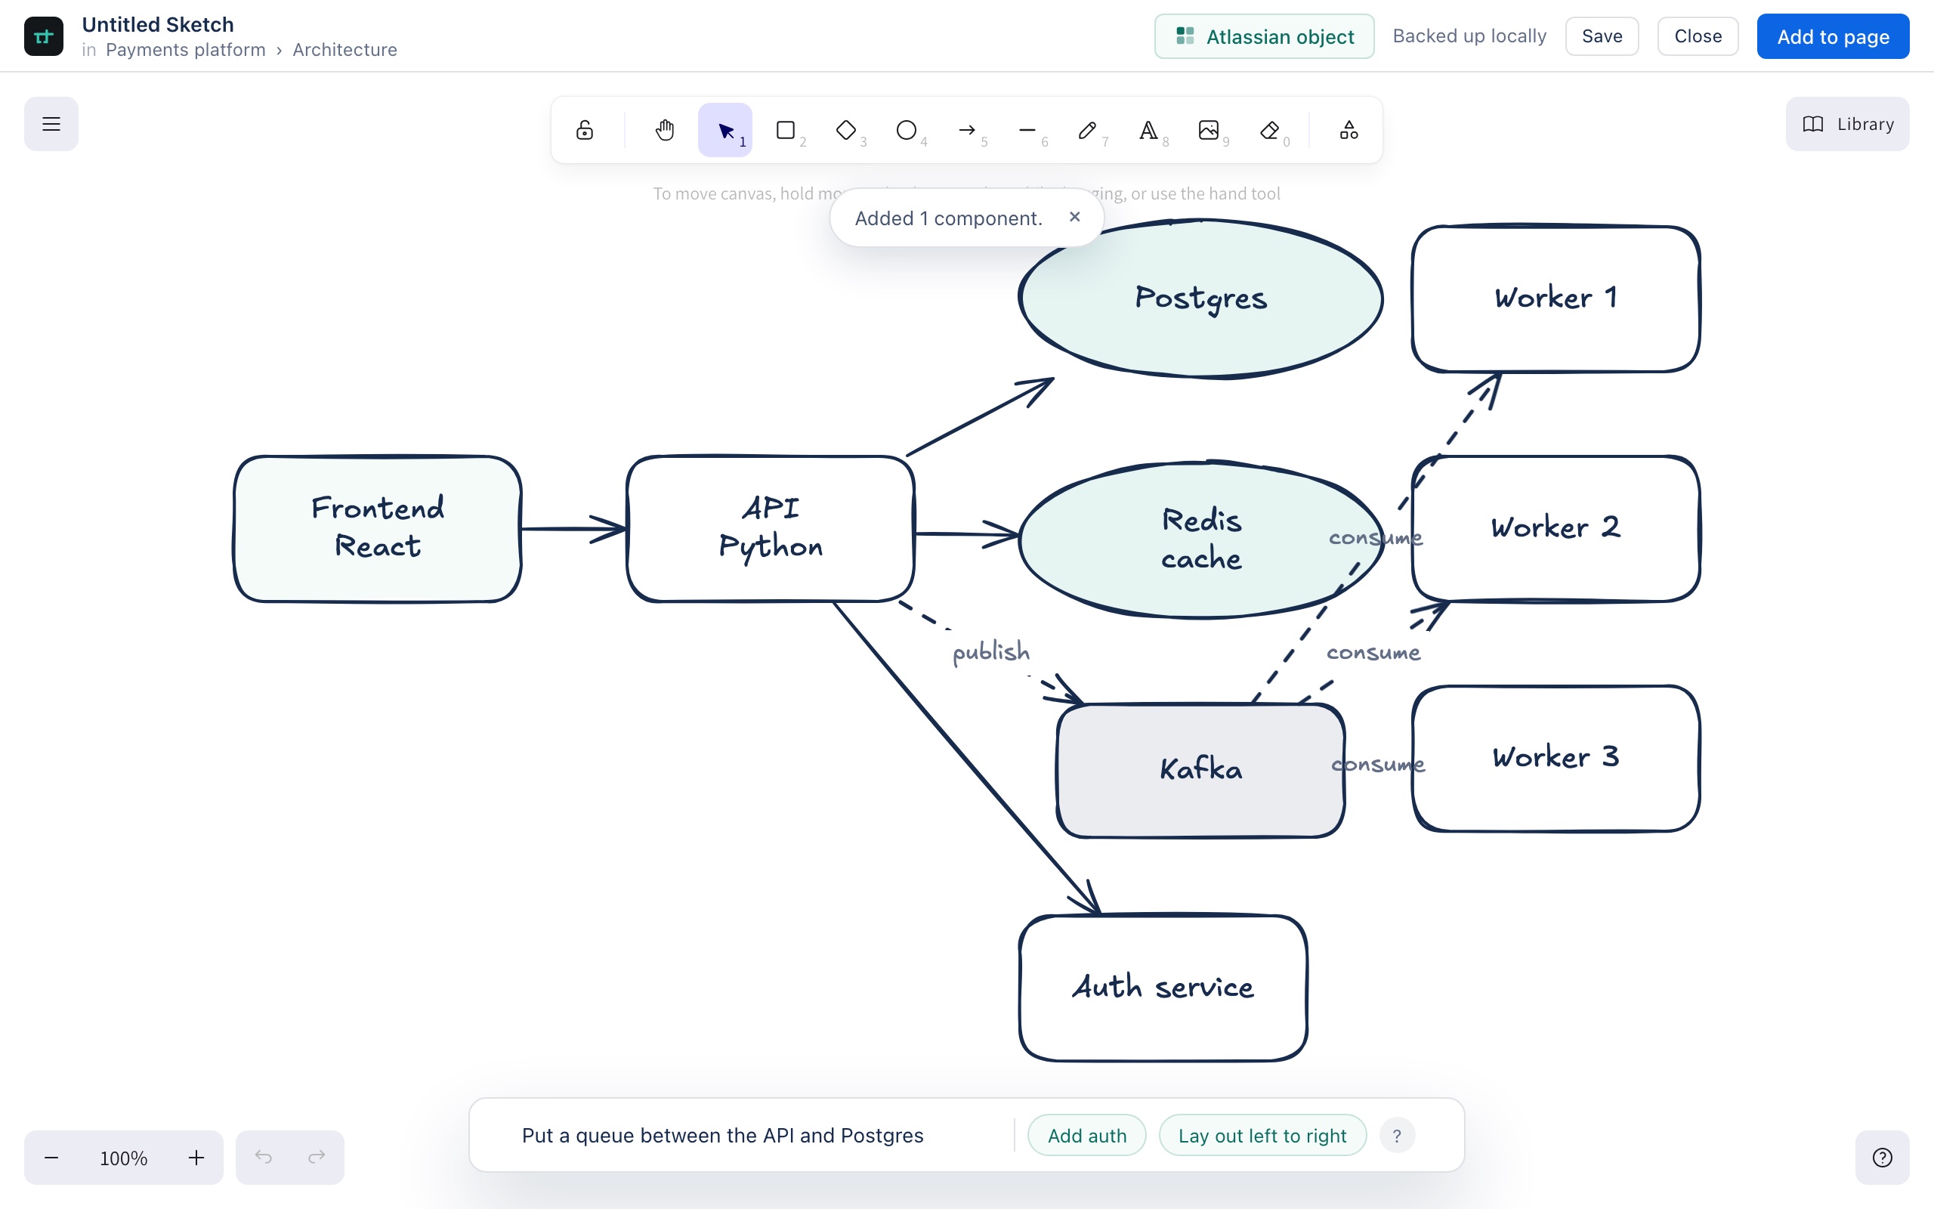Image resolution: width=1934 pixels, height=1209 pixels.
Task: Select the Text tool
Action: pos(1148,129)
